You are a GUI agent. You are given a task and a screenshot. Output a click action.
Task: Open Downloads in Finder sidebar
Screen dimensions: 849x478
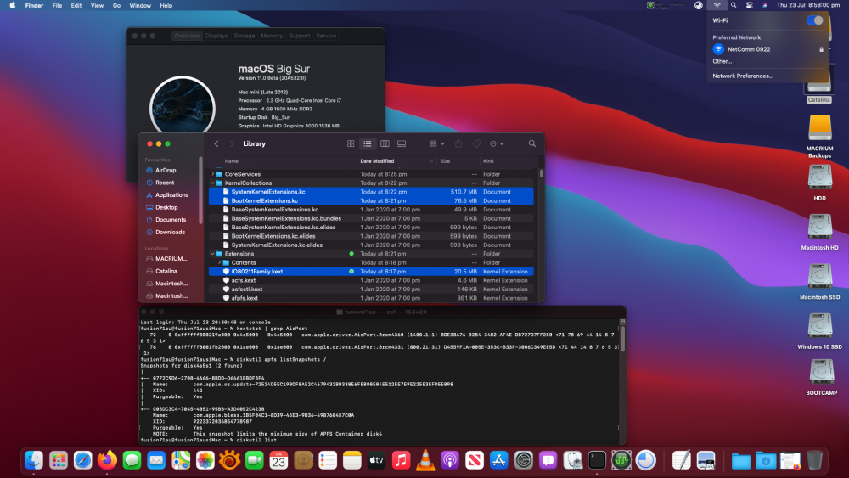point(170,233)
